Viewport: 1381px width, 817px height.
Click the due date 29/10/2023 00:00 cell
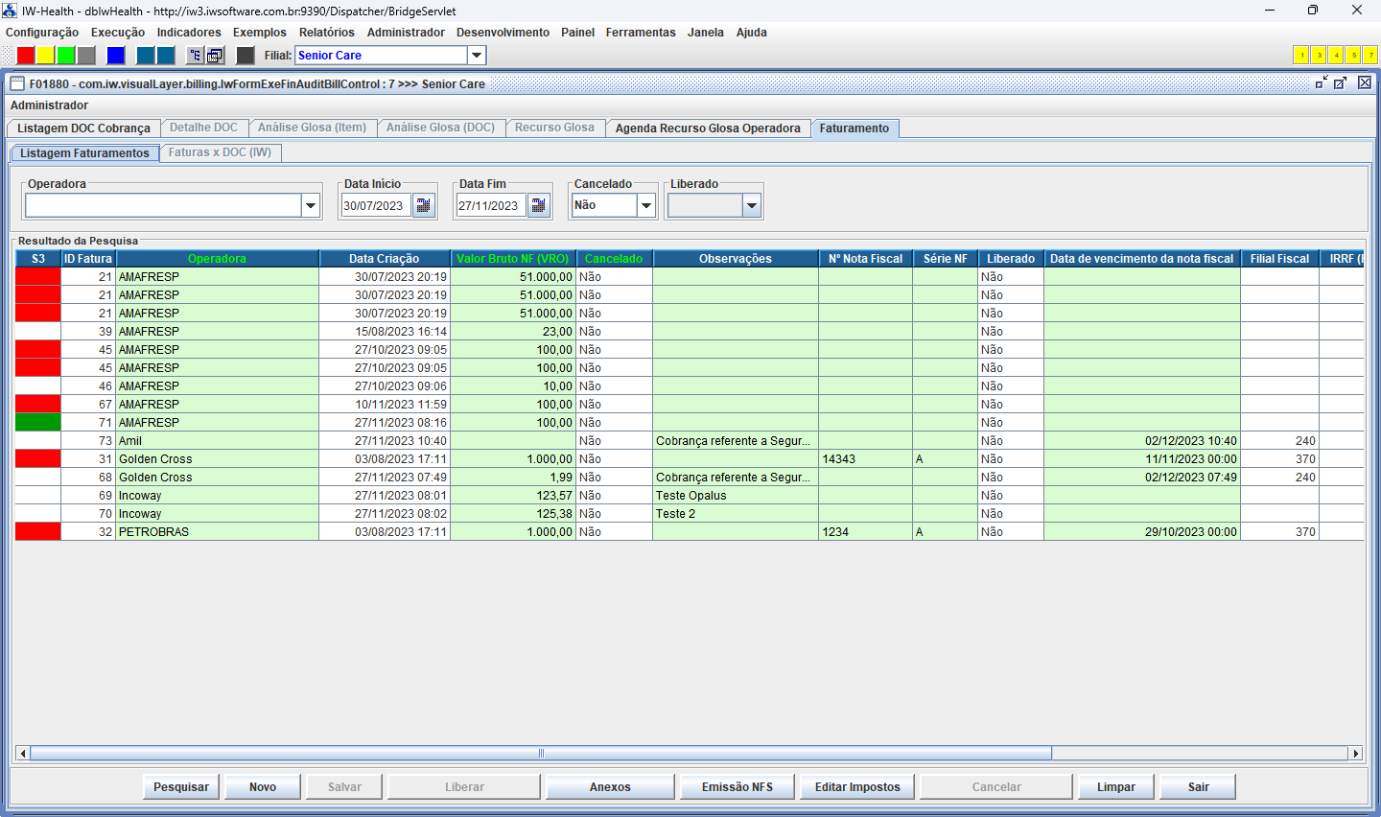1142,532
